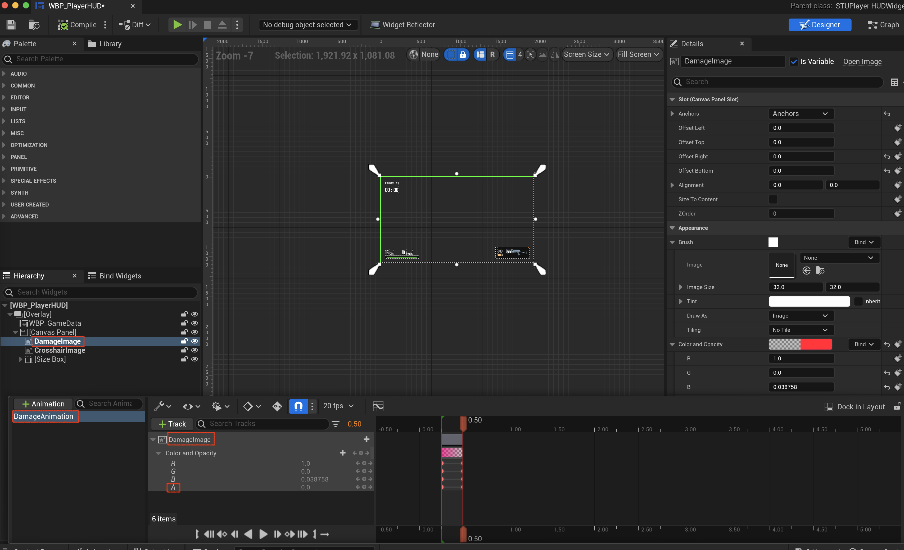The width and height of the screenshot is (904, 550).
Task: Open sequencer eye view options
Action: click(x=191, y=406)
